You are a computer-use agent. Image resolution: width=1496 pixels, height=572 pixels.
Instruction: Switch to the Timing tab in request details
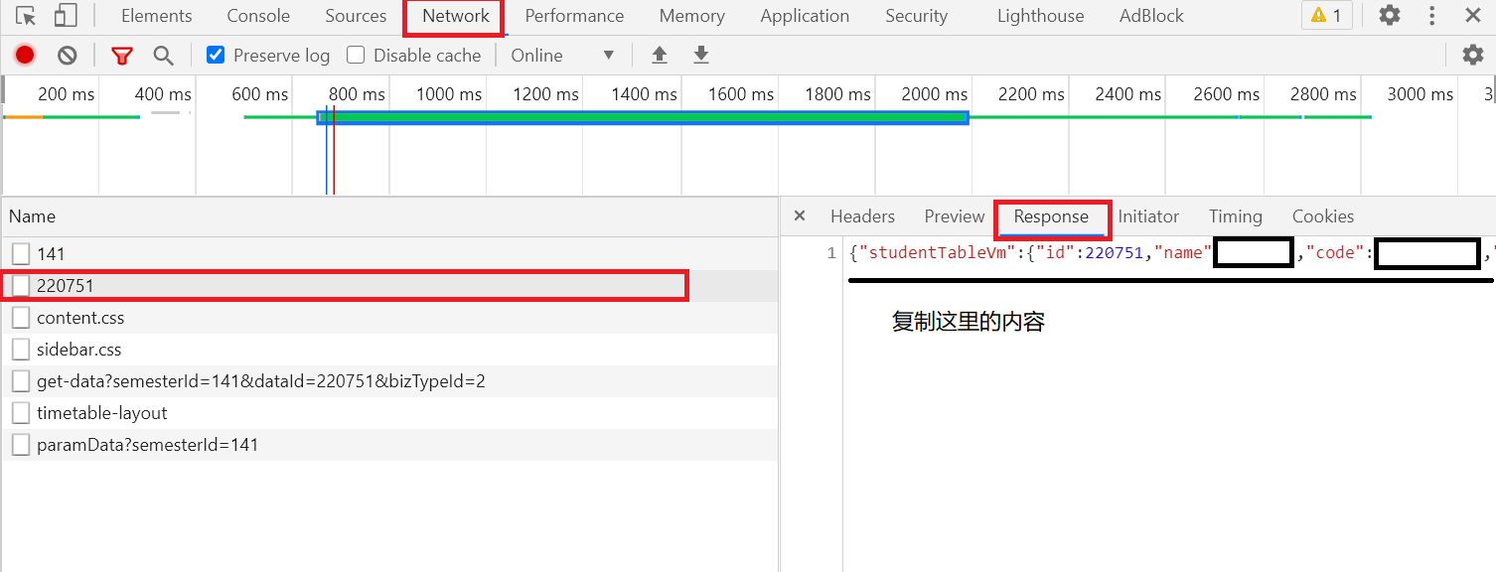point(1235,215)
